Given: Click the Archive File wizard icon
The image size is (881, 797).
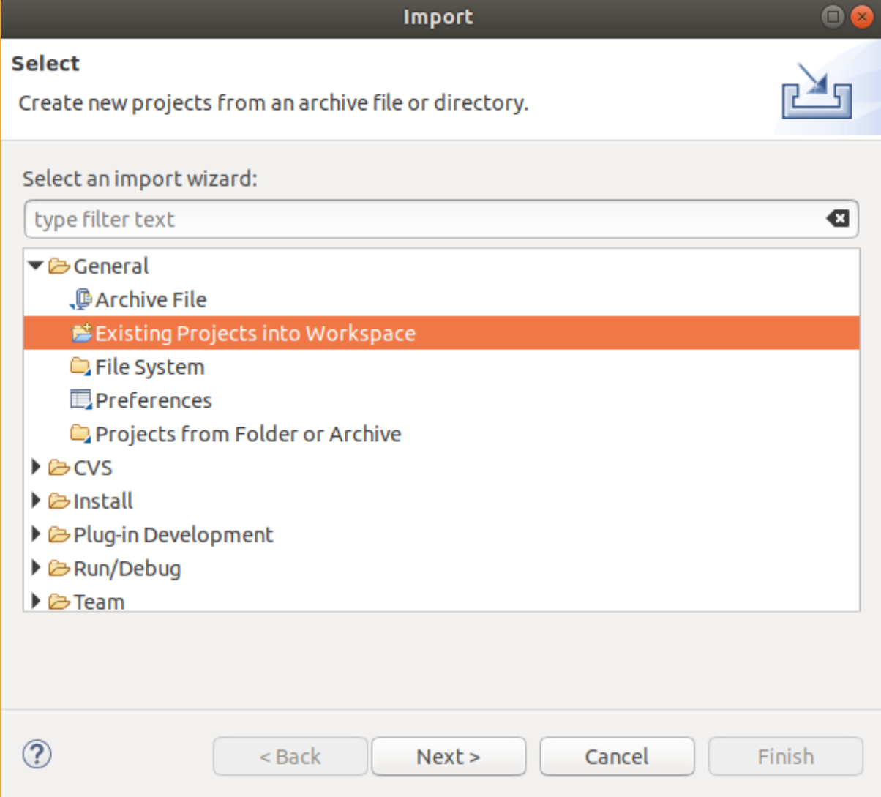Looking at the screenshot, I should [81, 299].
